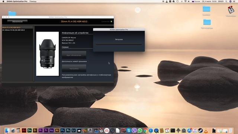Screen dimensions: 238x134
Task: Open Adobe Illustrator from the dock
Action: point(57,130)
